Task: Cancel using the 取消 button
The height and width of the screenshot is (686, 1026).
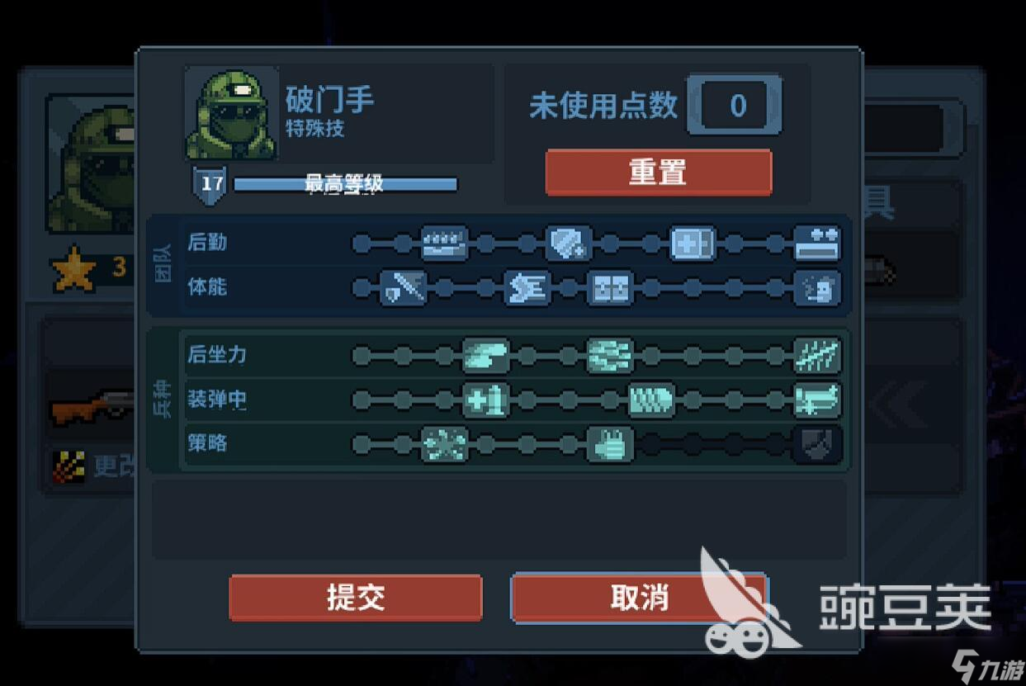Action: point(639,598)
